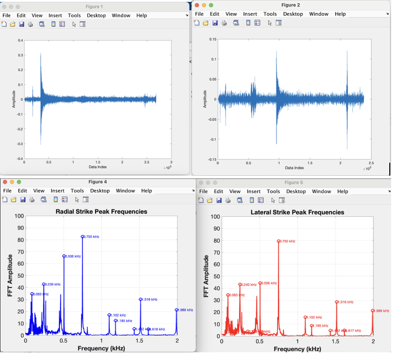The image size is (393, 356).
Task: Click the red '0.240 kHz' peak label
Action: pyautogui.click(x=249, y=285)
